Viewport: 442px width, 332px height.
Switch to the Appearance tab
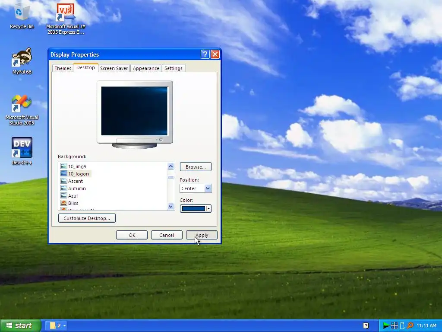pos(146,68)
